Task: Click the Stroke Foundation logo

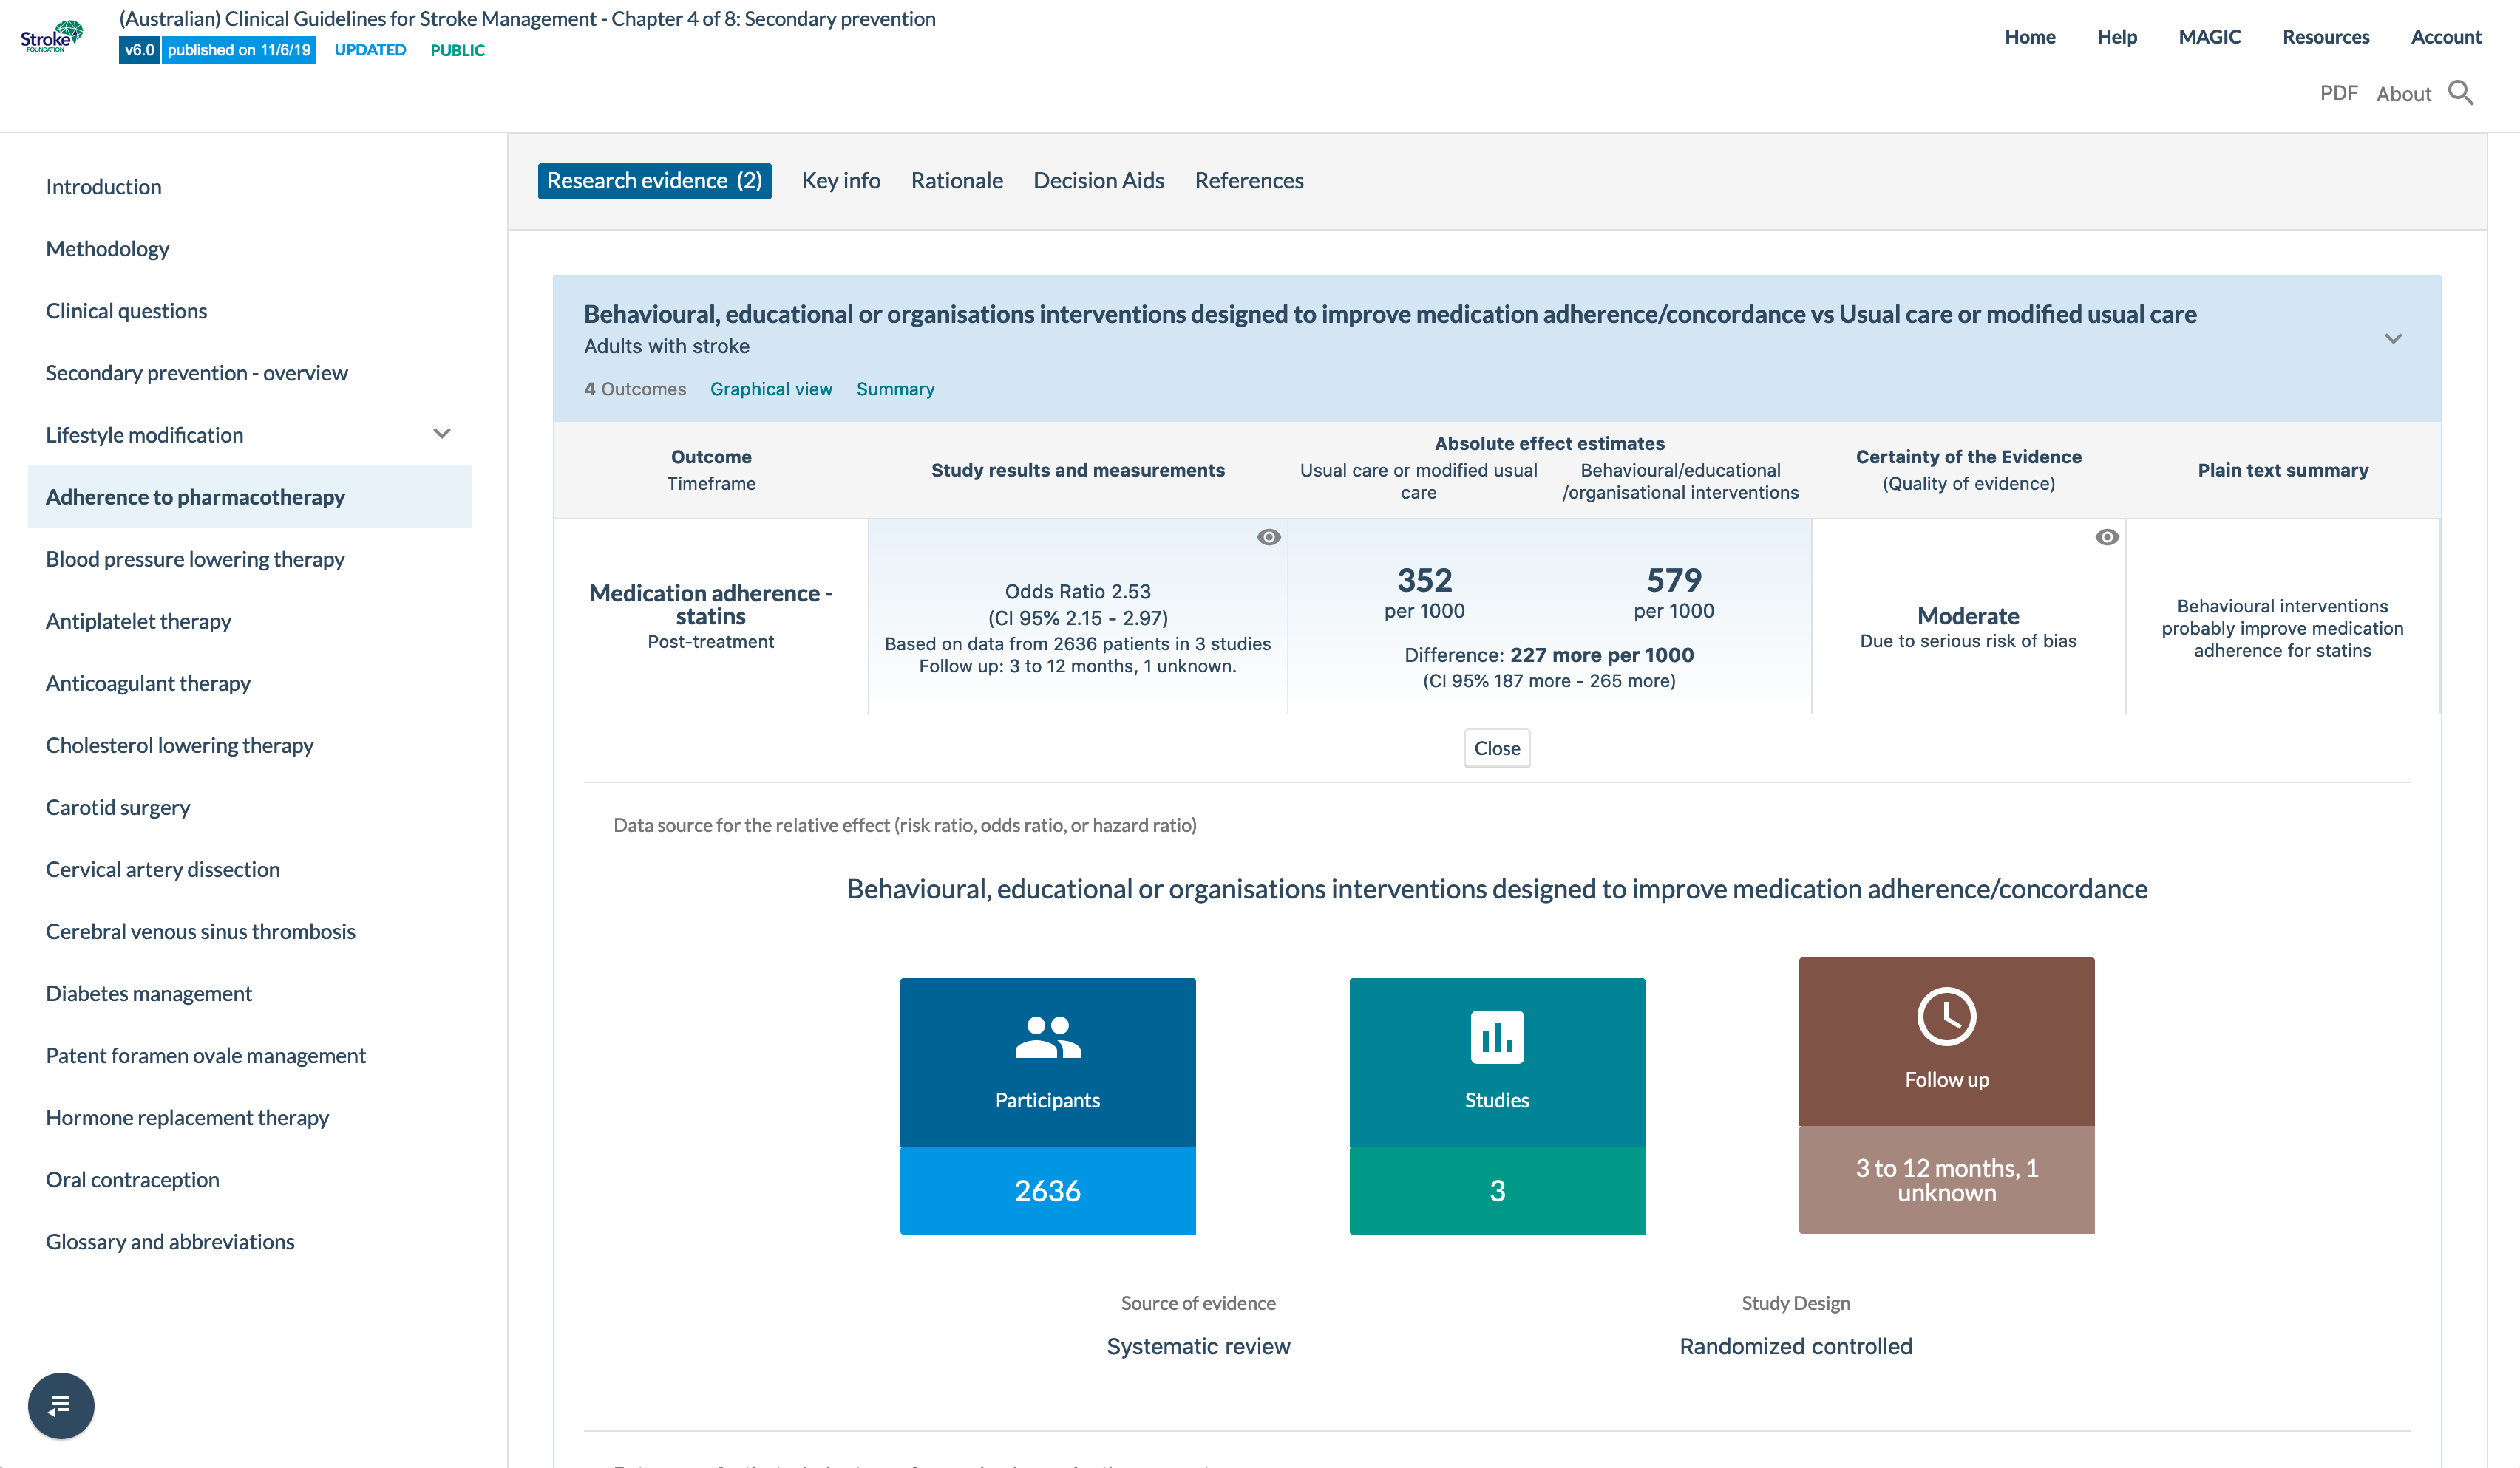Action: click(x=52, y=36)
